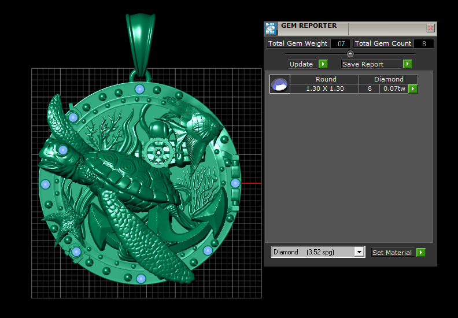Click the Total Gem Weight value field
The height and width of the screenshot is (318, 458).
point(340,44)
